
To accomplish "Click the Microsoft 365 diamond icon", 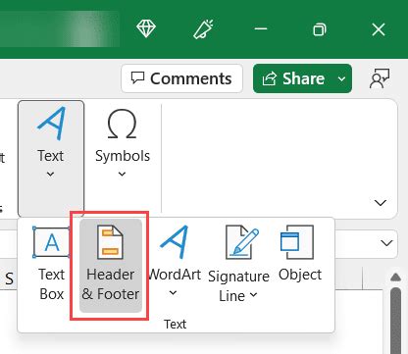I will click(146, 28).
